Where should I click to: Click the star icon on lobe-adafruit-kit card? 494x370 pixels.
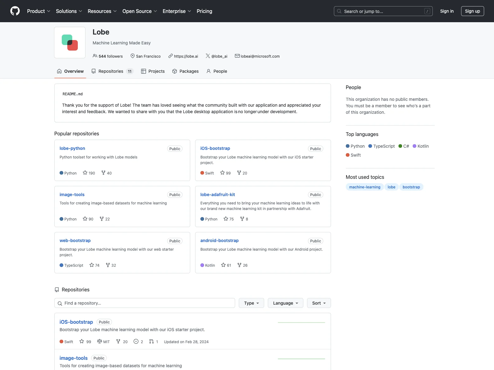point(226,219)
